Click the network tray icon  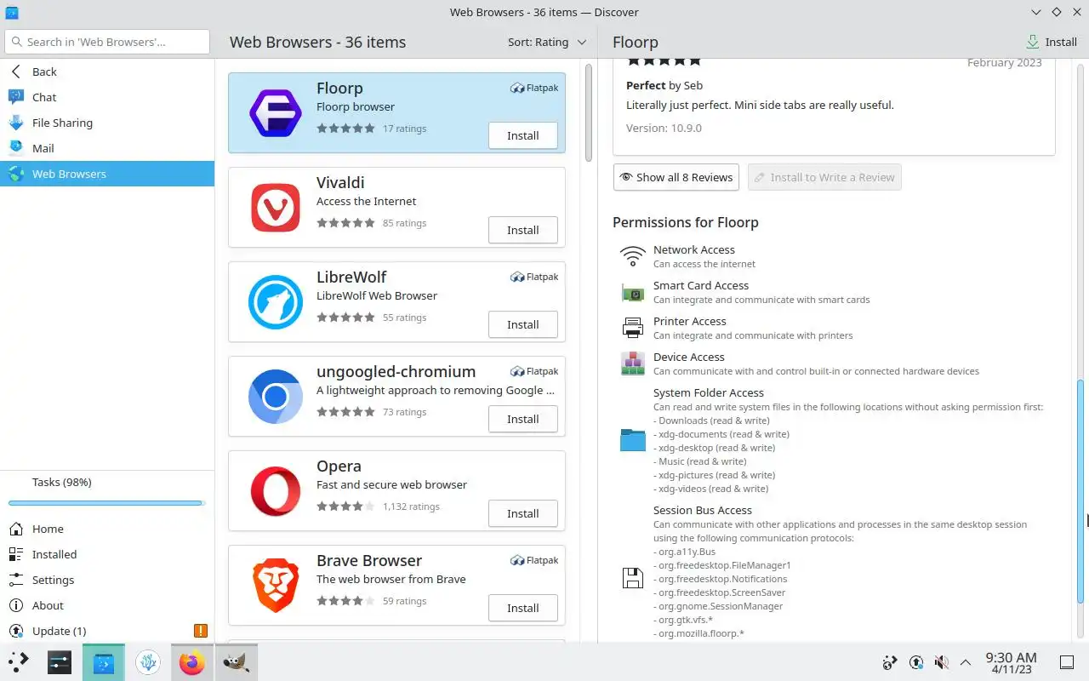click(890, 662)
